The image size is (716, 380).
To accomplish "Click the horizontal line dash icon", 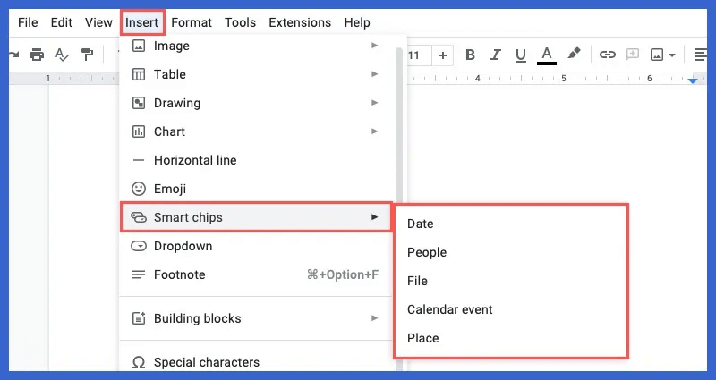I will (139, 160).
